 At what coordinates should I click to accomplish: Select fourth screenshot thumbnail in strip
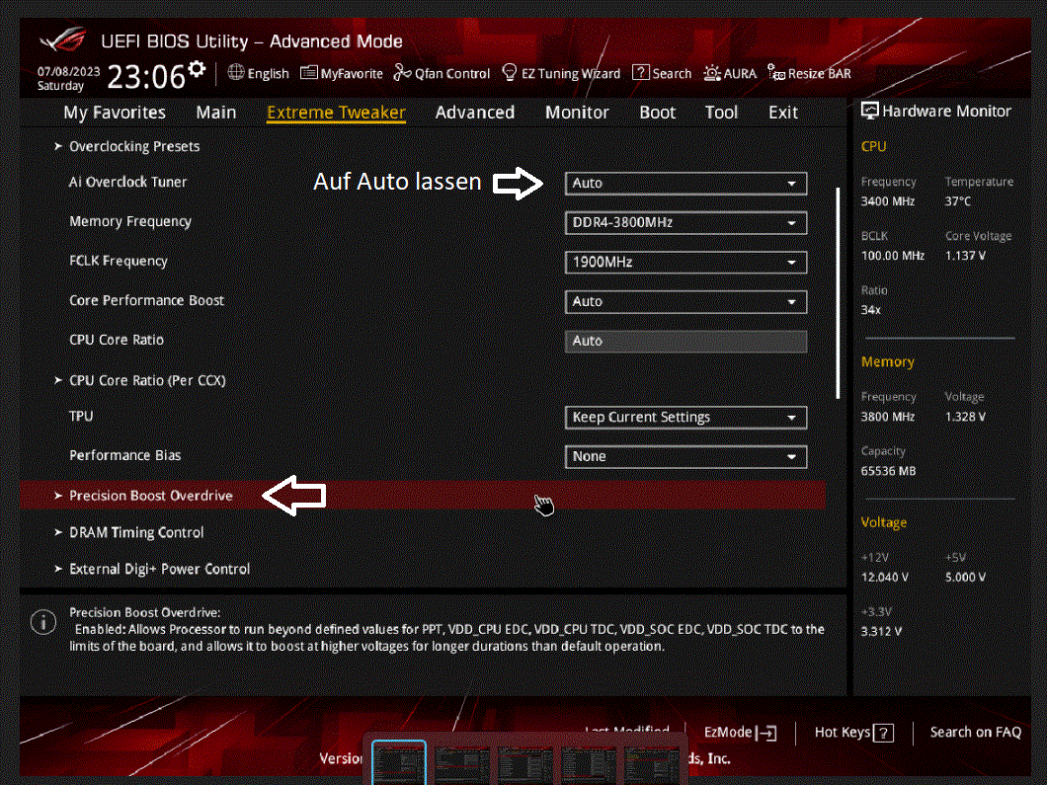589,765
